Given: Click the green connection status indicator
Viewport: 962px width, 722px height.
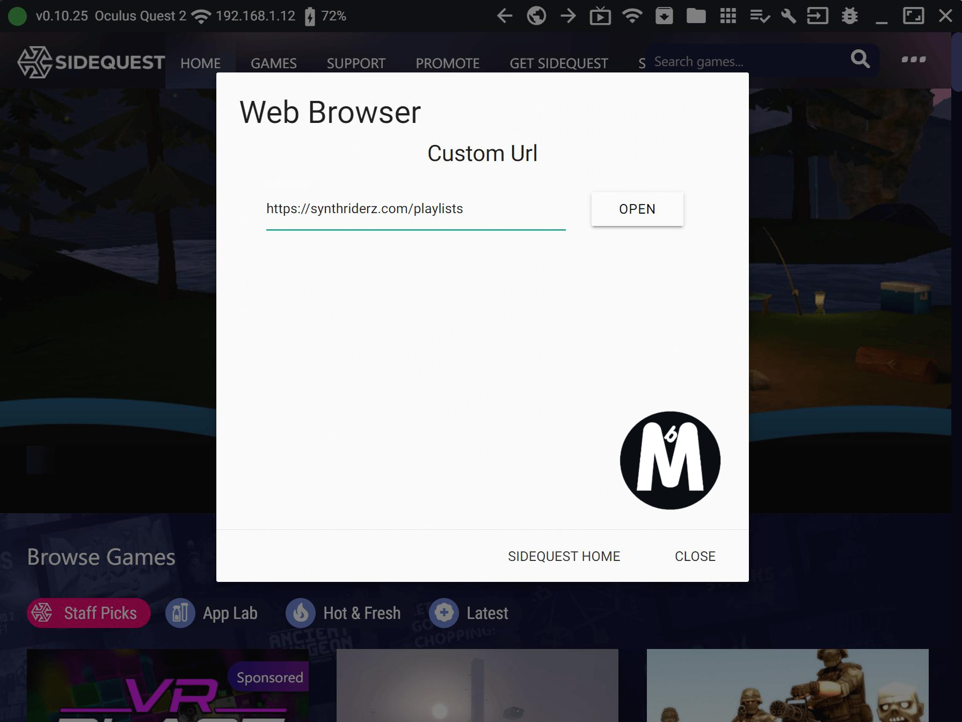Looking at the screenshot, I should pyautogui.click(x=17, y=16).
